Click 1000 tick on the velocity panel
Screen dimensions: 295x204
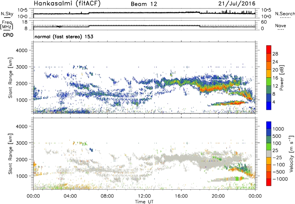point(21,176)
